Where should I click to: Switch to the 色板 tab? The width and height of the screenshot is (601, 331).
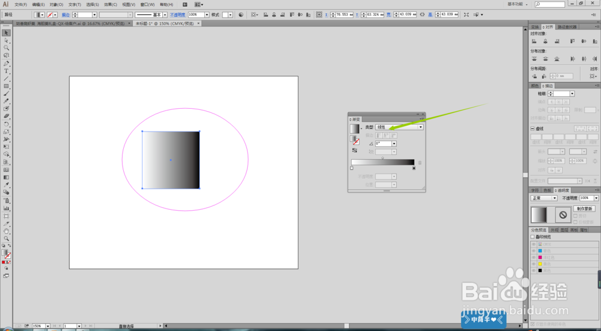pos(547,190)
